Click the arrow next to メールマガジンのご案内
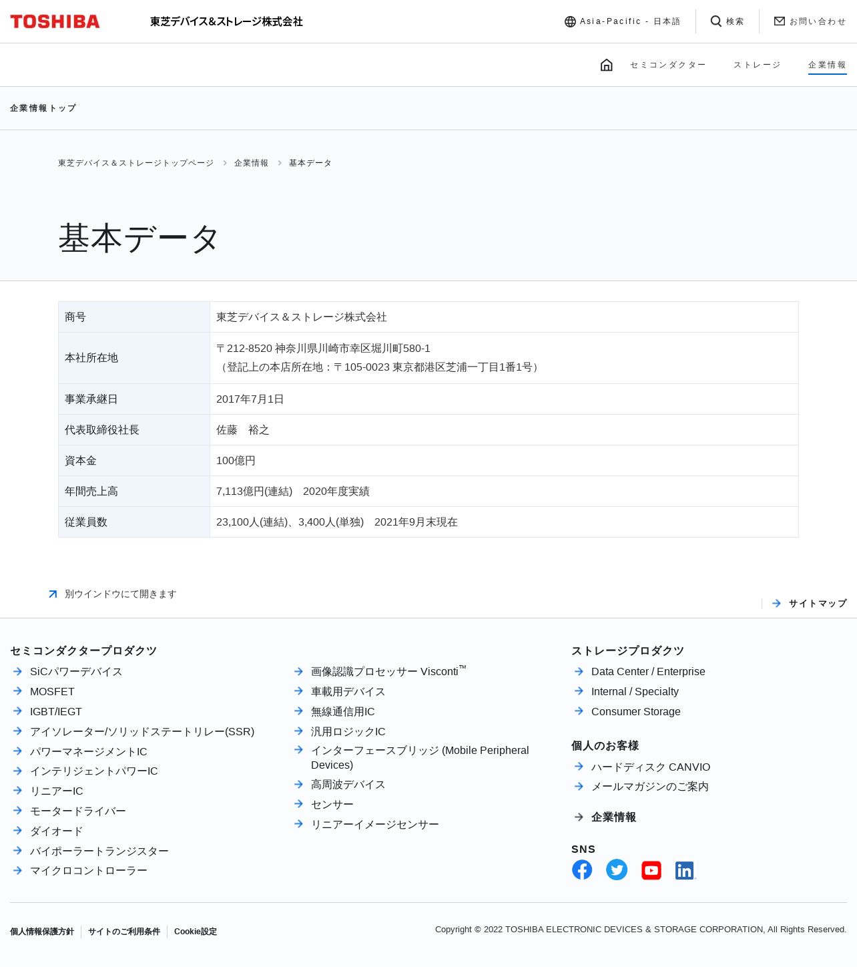This screenshot has width=857, height=967. (579, 786)
